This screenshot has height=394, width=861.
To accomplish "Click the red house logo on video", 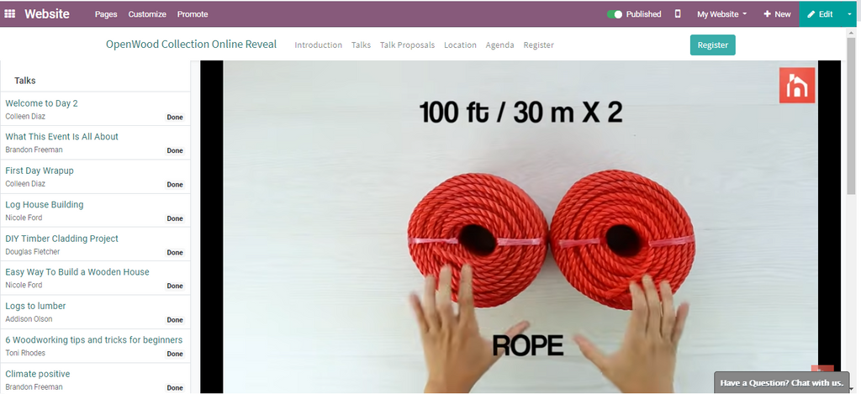I will click(x=797, y=85).
